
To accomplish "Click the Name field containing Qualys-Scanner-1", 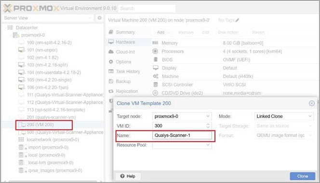I will coord(182,135).
